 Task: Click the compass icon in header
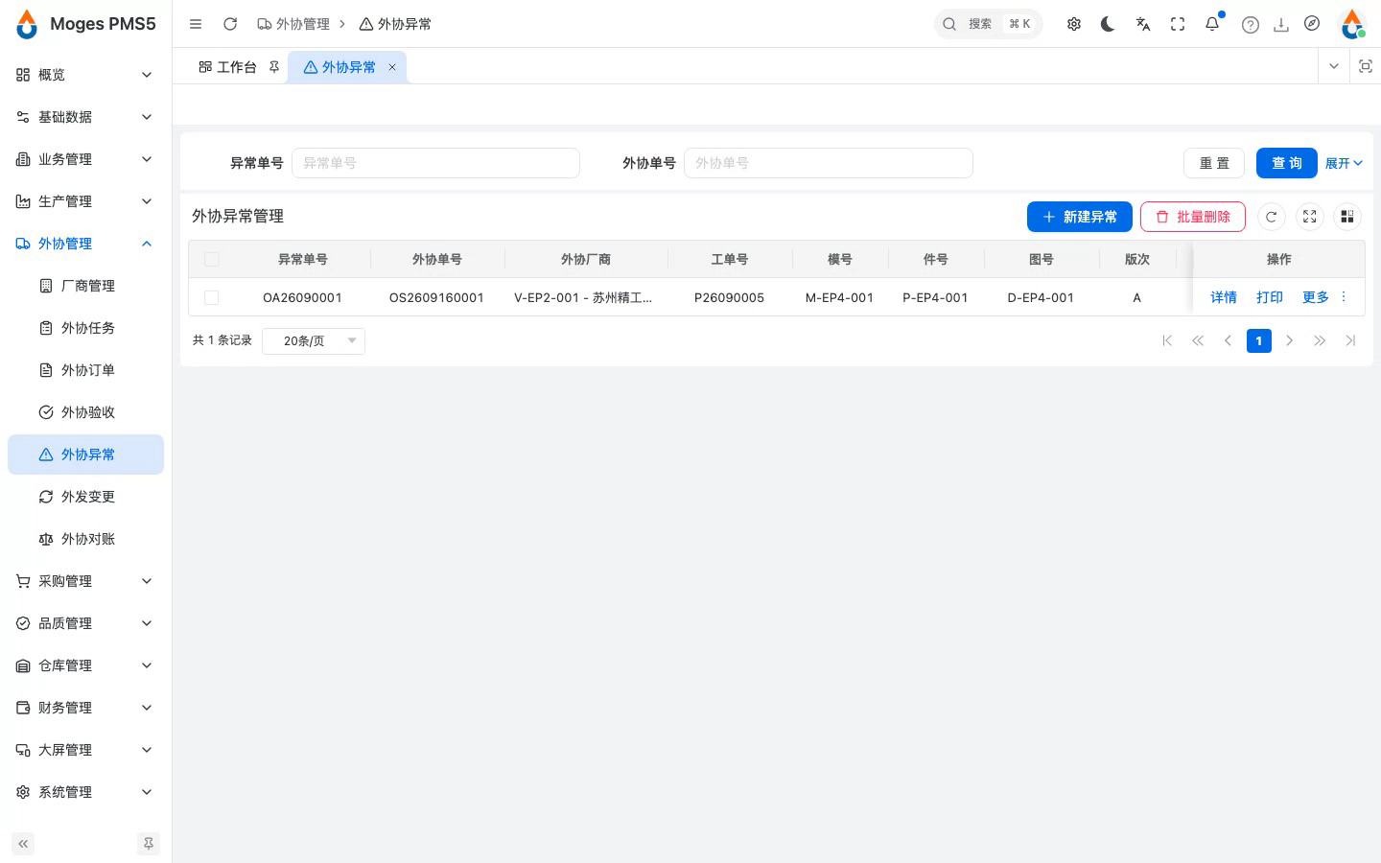1312,24
